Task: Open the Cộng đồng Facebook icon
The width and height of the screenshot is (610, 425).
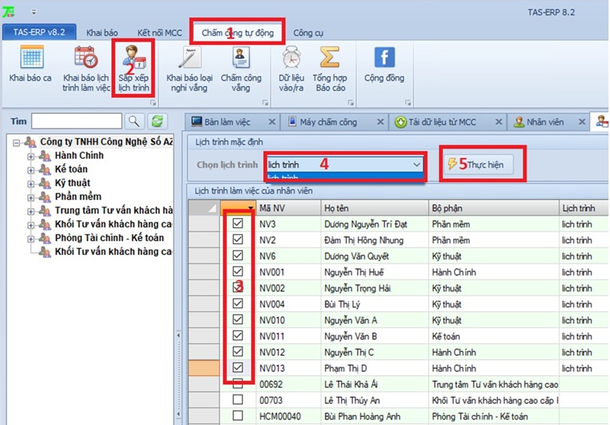Action: [x=384, y=58]
